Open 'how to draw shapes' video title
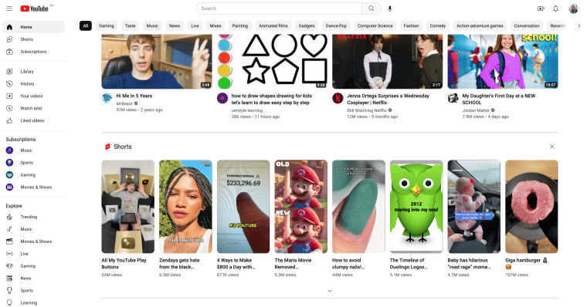 272,99
